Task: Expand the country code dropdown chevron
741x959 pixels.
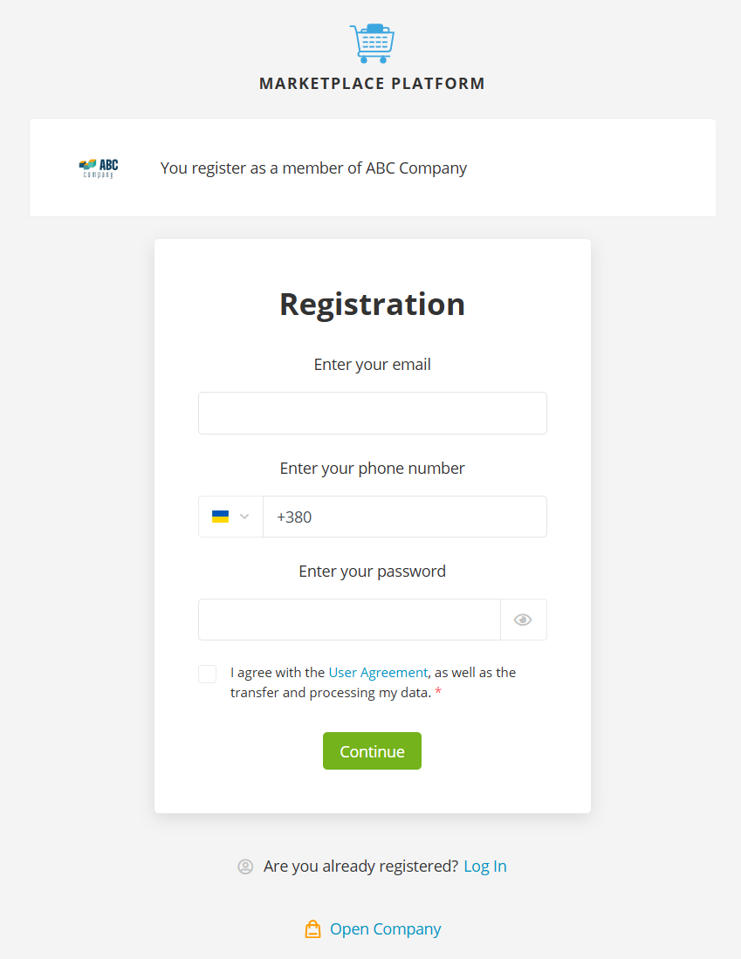Action: tap(244, 517)
